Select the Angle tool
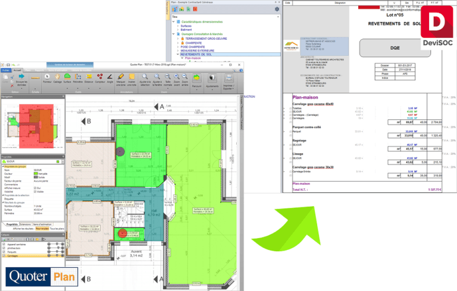 click(109, 78)
